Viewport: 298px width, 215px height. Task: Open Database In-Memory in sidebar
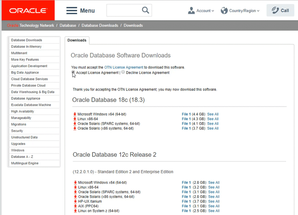(34, 47)
